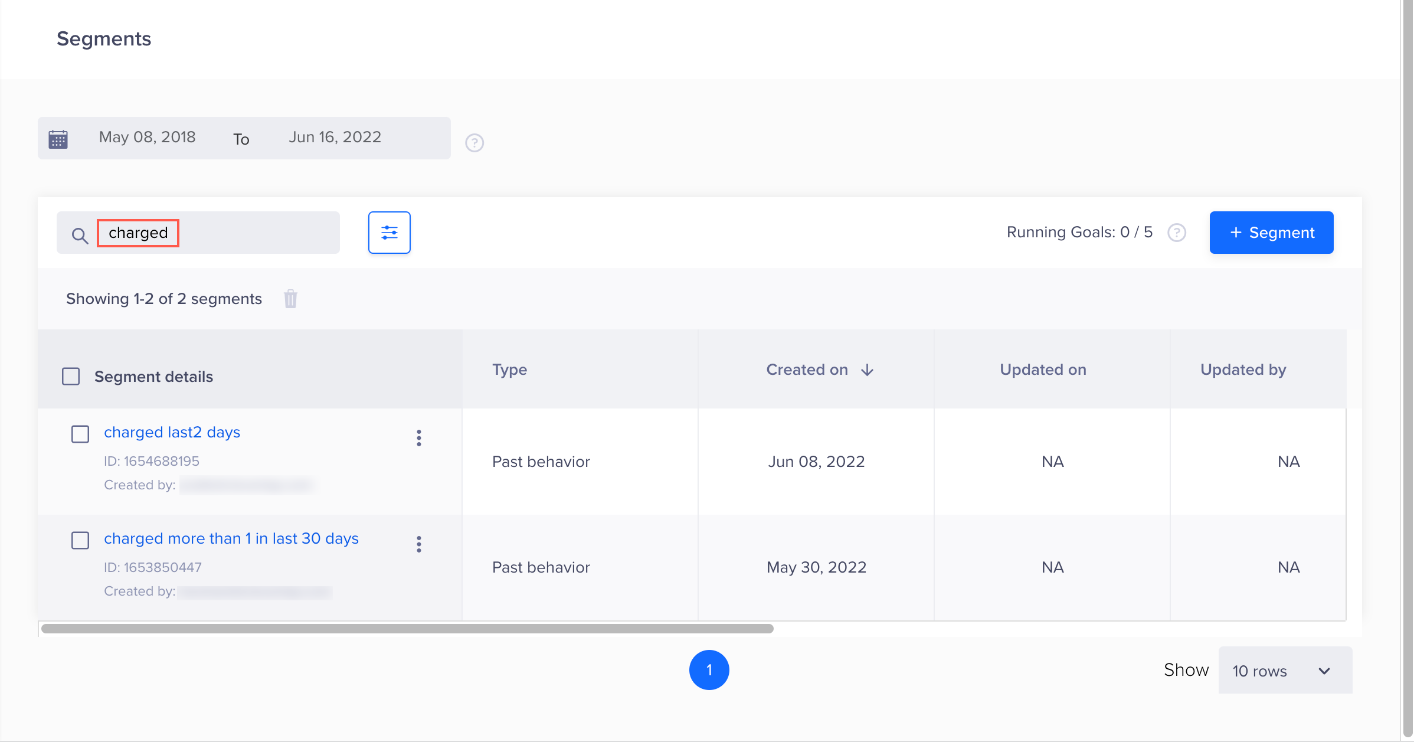Image resolution: width=1414 pixels, height=742 pixels.
Task: Click Past behavior in charged last2 days row
Action: pyautogui.click(x=541, y=462)
